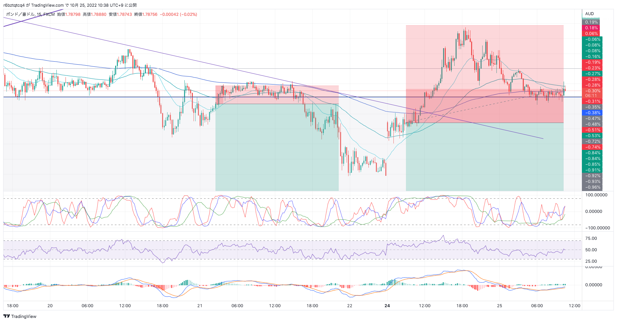Click the −0.00042 (−0.02%) change value

(179, 14)
